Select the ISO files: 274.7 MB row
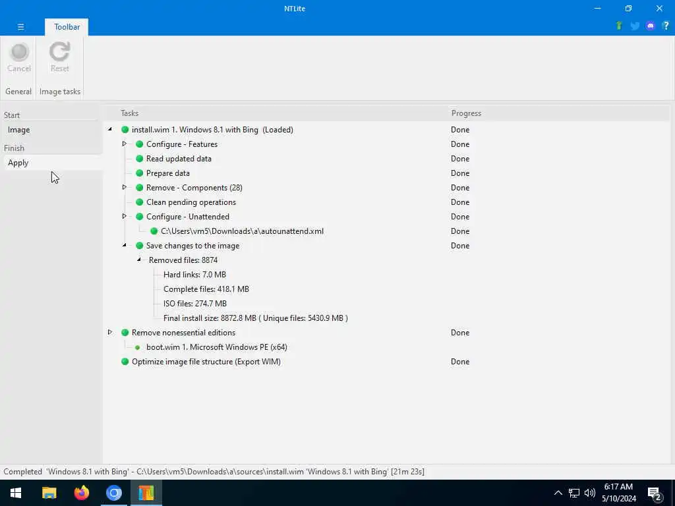675x506 pixels. point(195,304)
